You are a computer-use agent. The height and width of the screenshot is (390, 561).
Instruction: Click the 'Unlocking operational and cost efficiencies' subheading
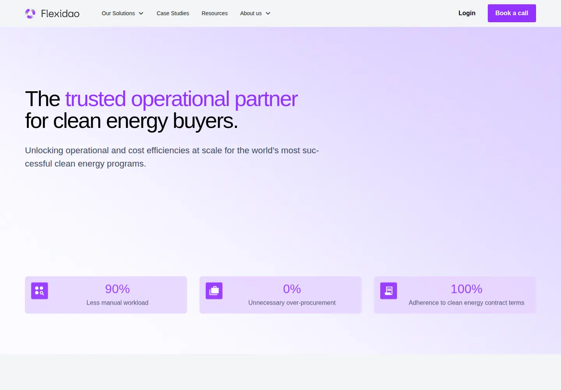(172, 157)
